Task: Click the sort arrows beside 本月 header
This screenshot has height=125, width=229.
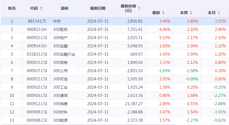Action: click(x=219, y=13)
